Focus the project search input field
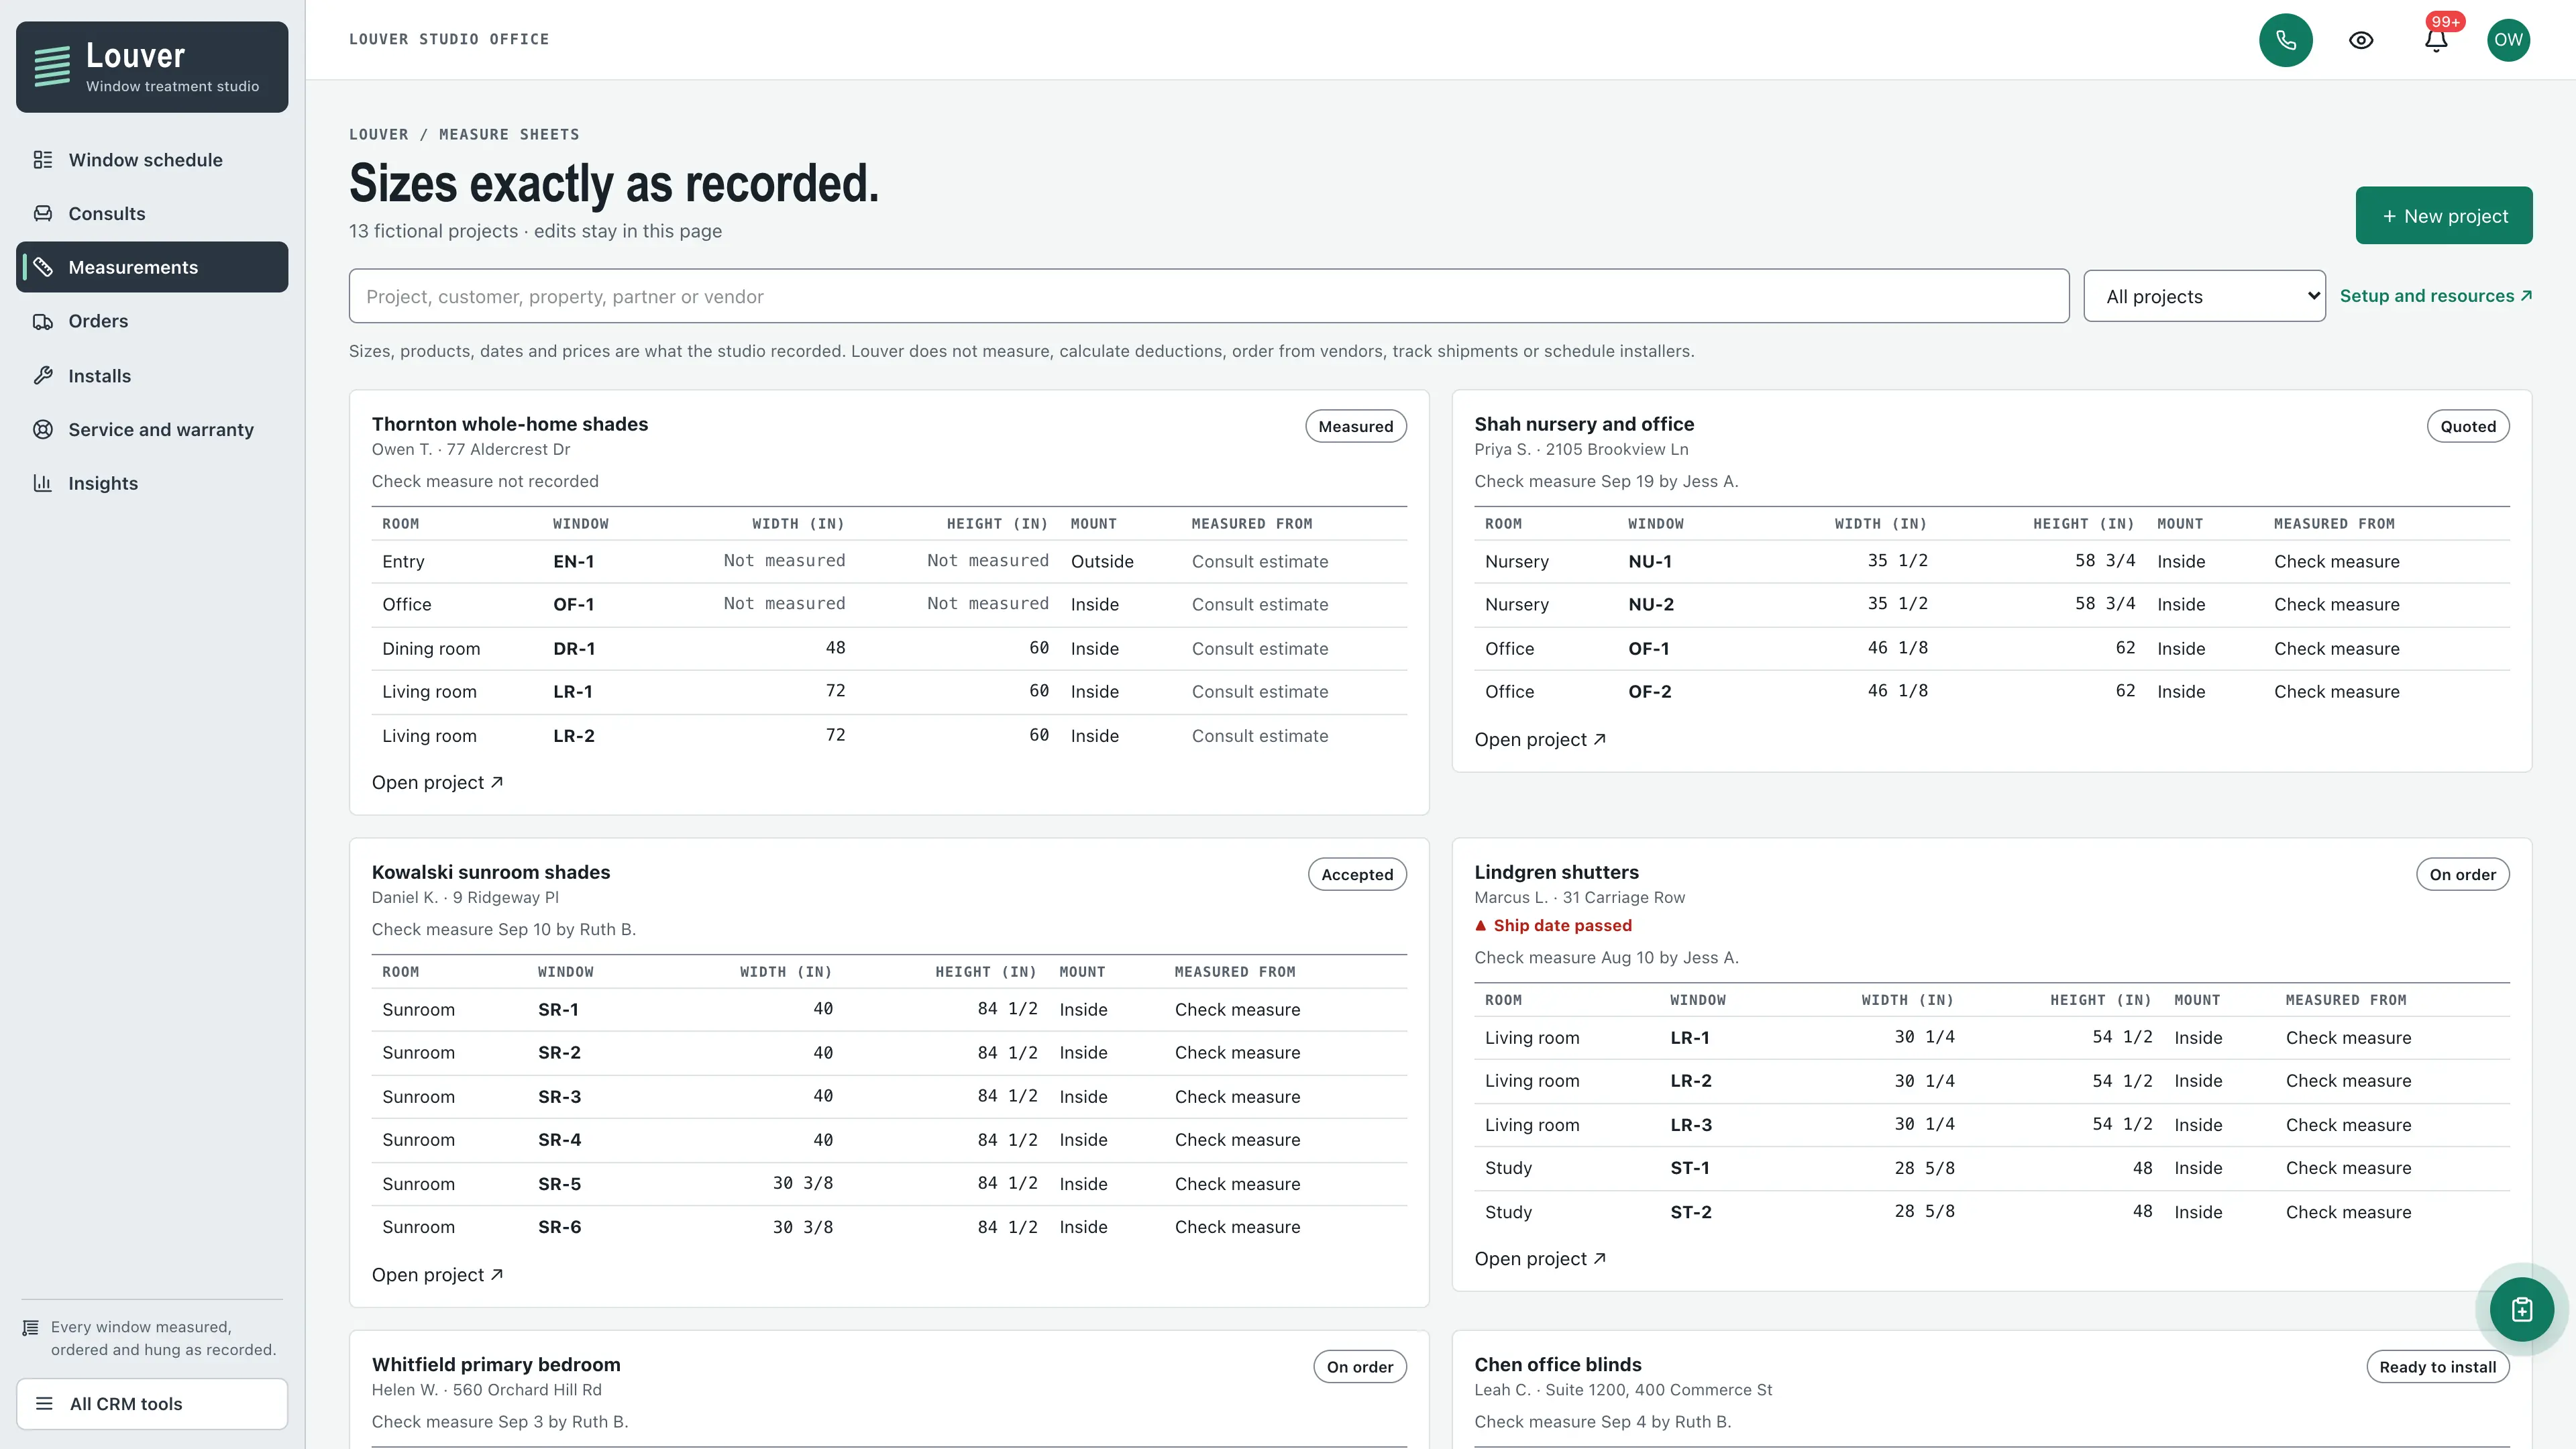This screenshot has width=2576, height=1449. [1208, 296]
